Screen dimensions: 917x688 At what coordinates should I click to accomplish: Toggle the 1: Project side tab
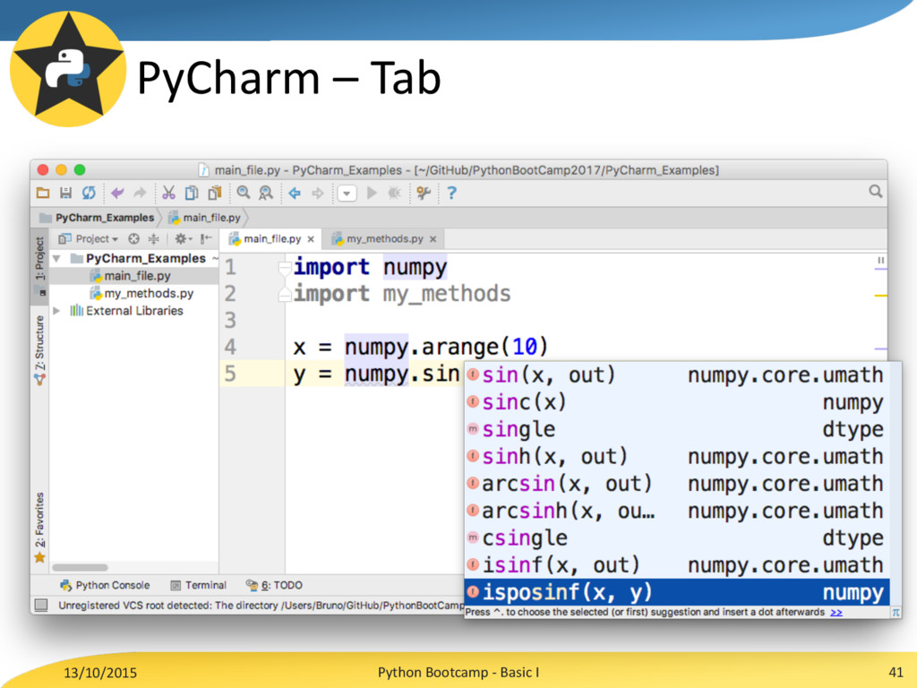coord(39,266)
